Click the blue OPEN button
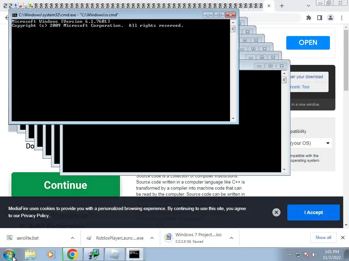349x261 pixels. click(x=308, y=42)
